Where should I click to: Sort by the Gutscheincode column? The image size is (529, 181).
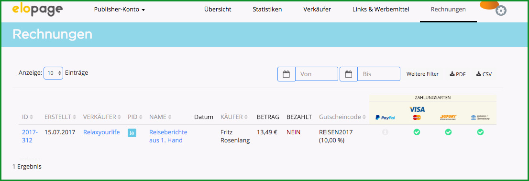click(342, 117)
